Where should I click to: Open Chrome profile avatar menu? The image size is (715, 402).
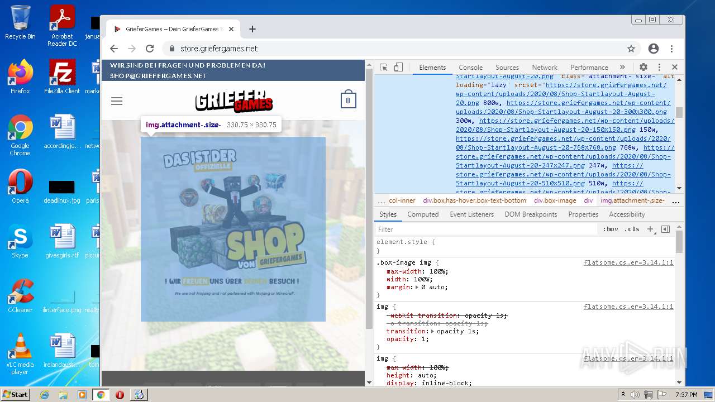(x=654, y=49)
